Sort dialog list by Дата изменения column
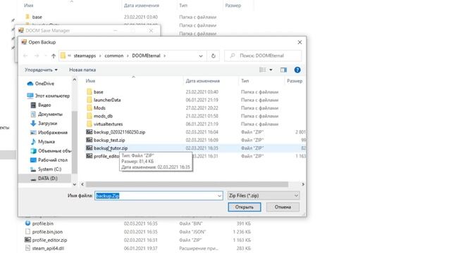The height and width of the screenshot is (253, 451). (x=202, y=81)
